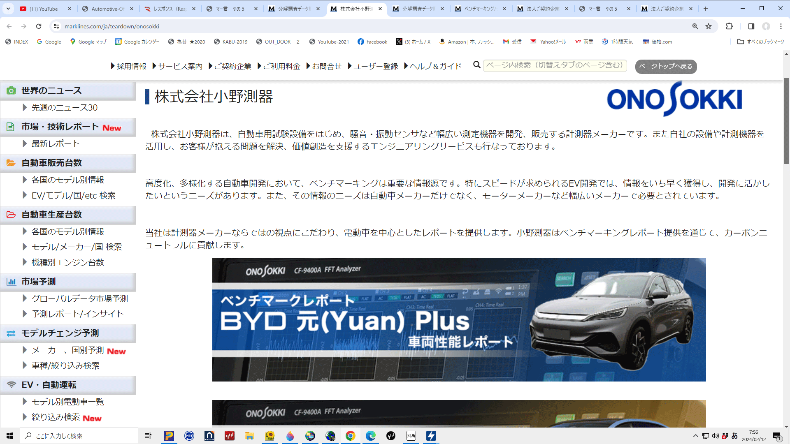Open Task View in the taskbar

click(148, 436)
